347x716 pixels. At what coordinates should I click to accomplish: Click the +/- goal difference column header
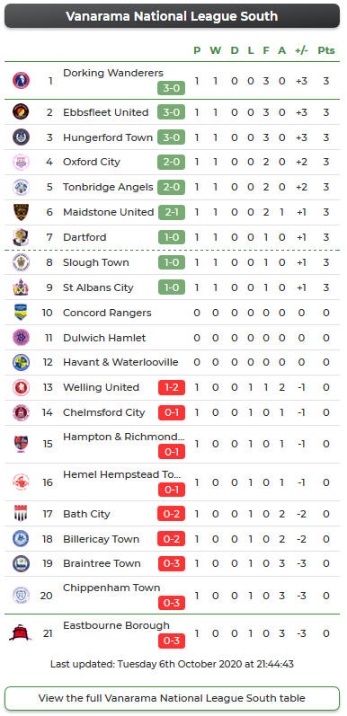pyautogui.click(x=301, y=50)
